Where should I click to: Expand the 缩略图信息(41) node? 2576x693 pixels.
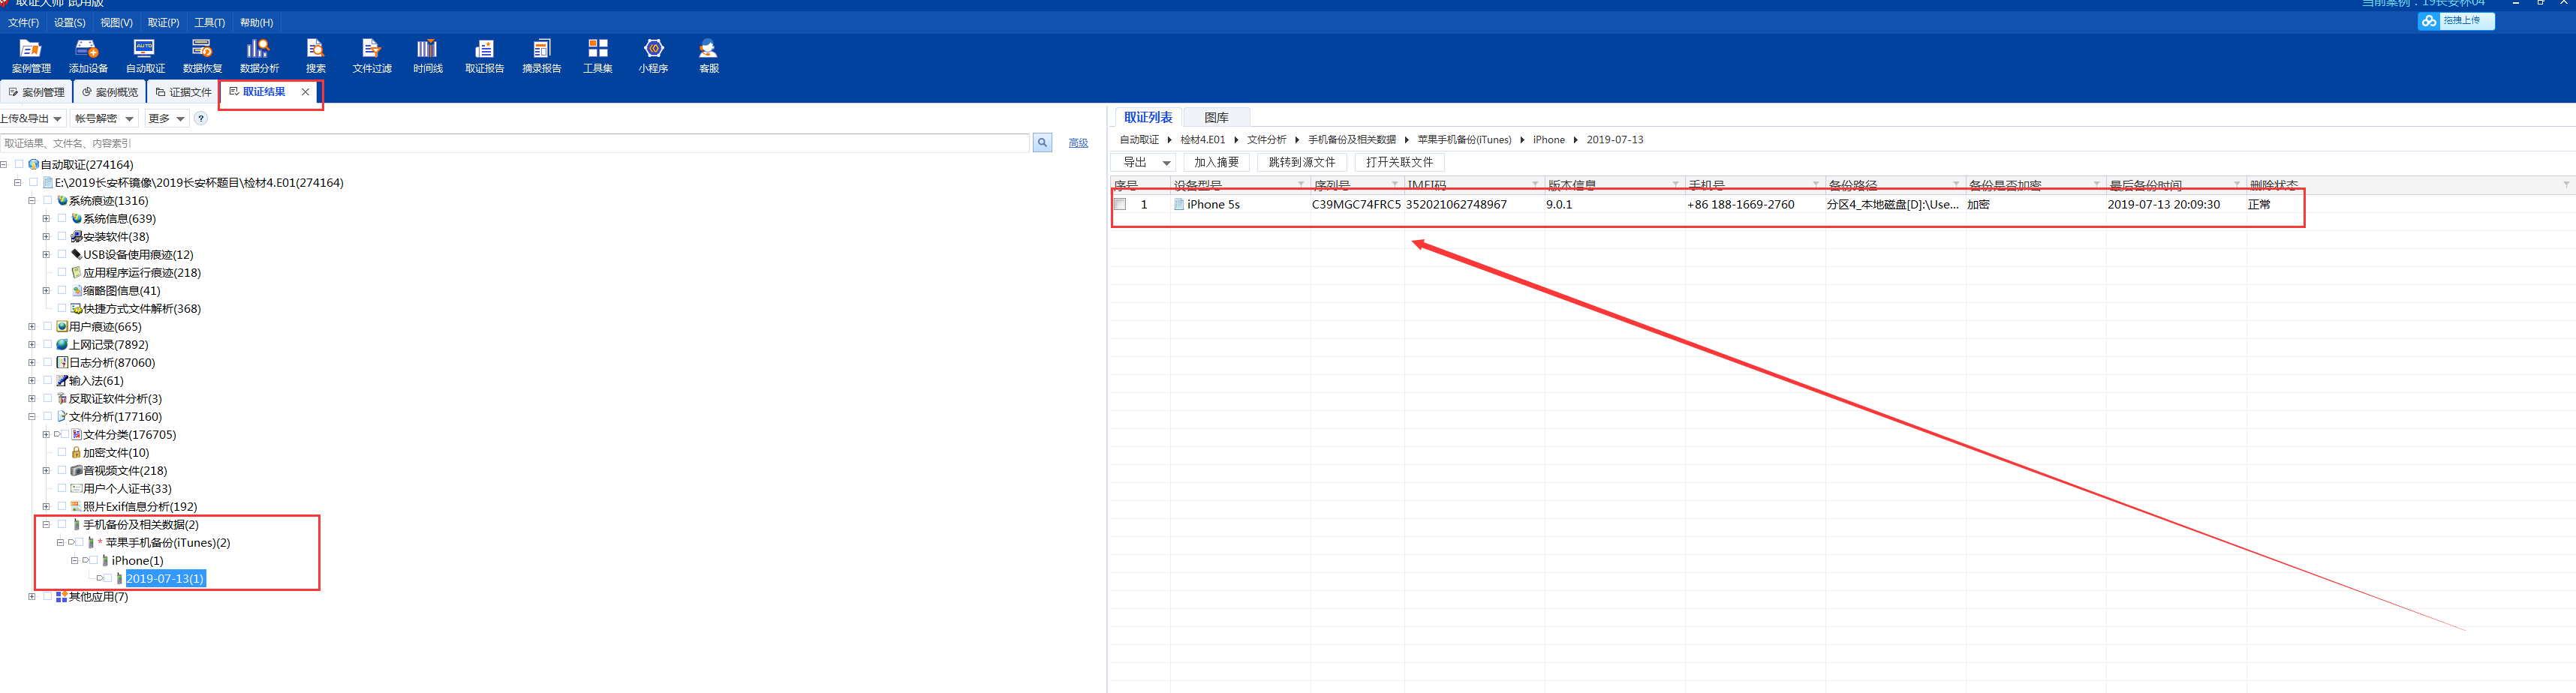tap(46, 290)
